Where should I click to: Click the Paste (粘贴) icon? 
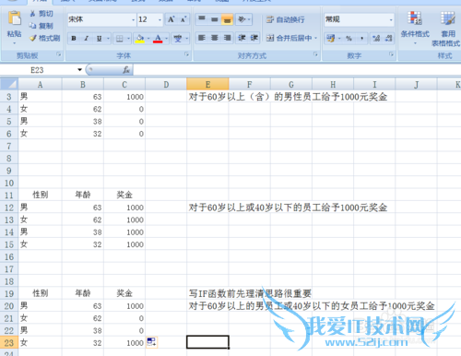point(14,18)
